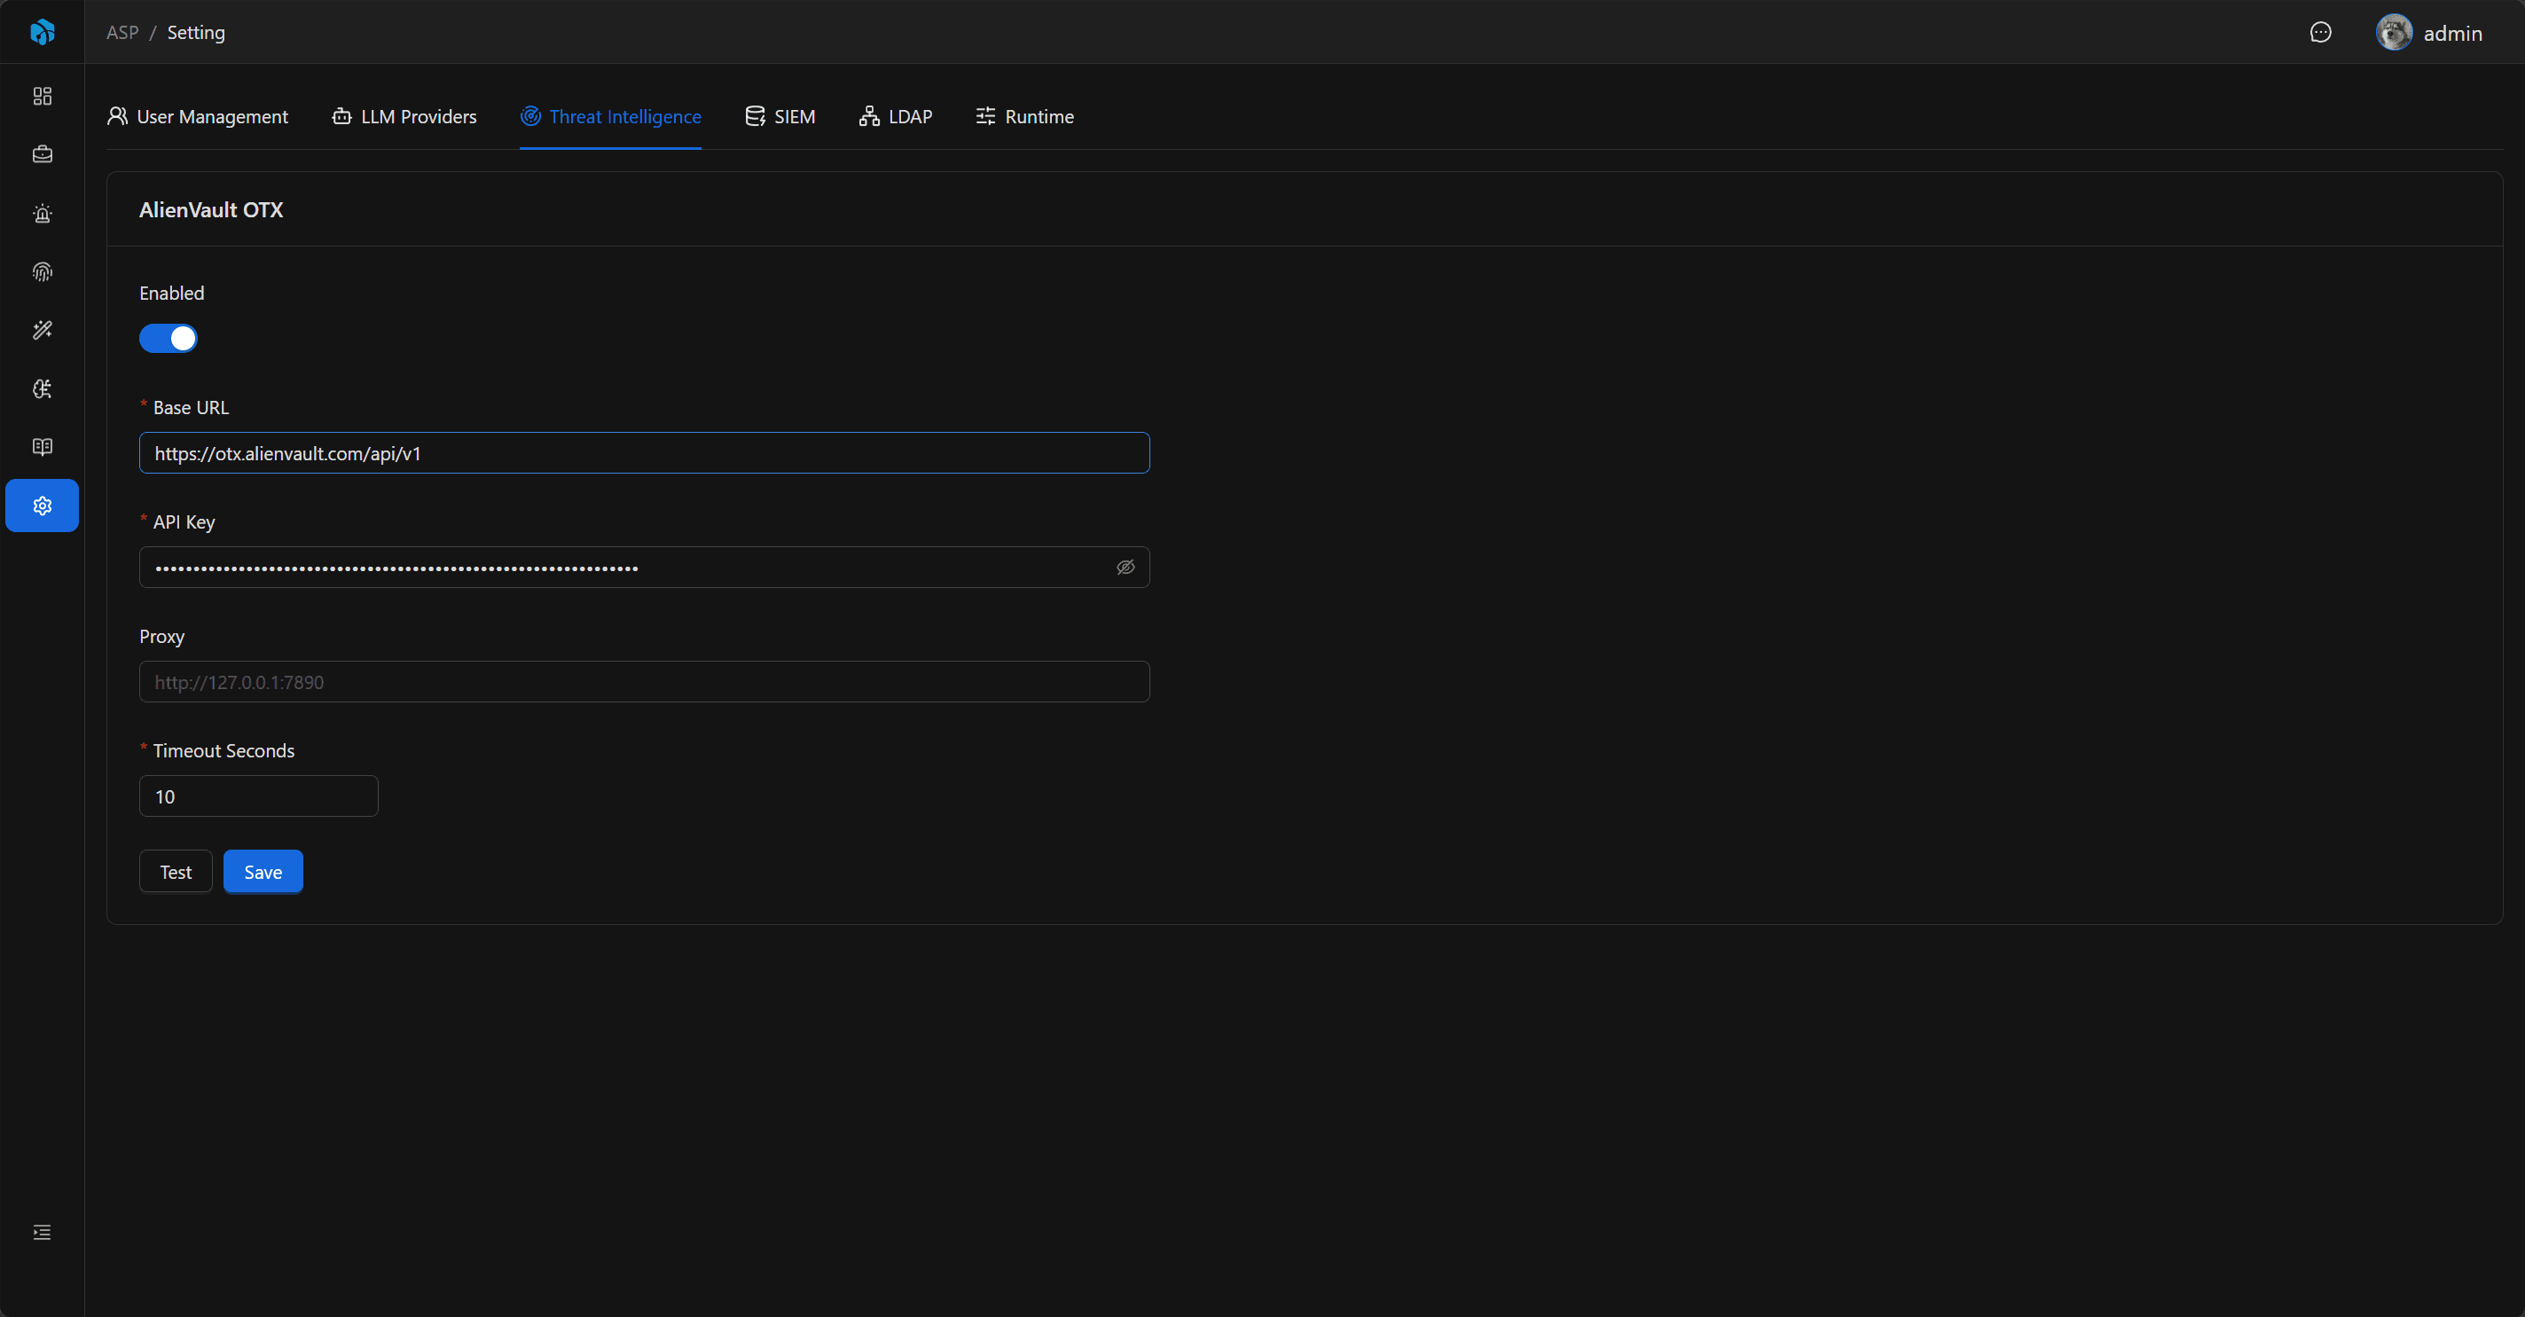Click the ASP breadcrumb link
The width and height of the screenshot is (2525, 1317).
coord(122,32)
